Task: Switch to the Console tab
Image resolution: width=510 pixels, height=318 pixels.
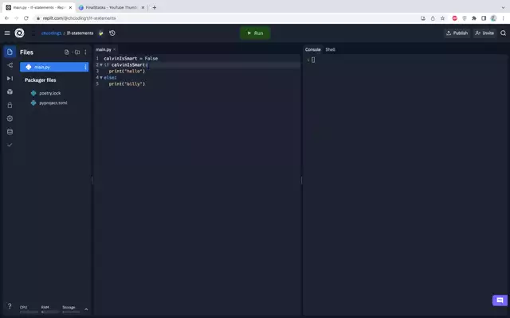Action: (x=313, y=49)
